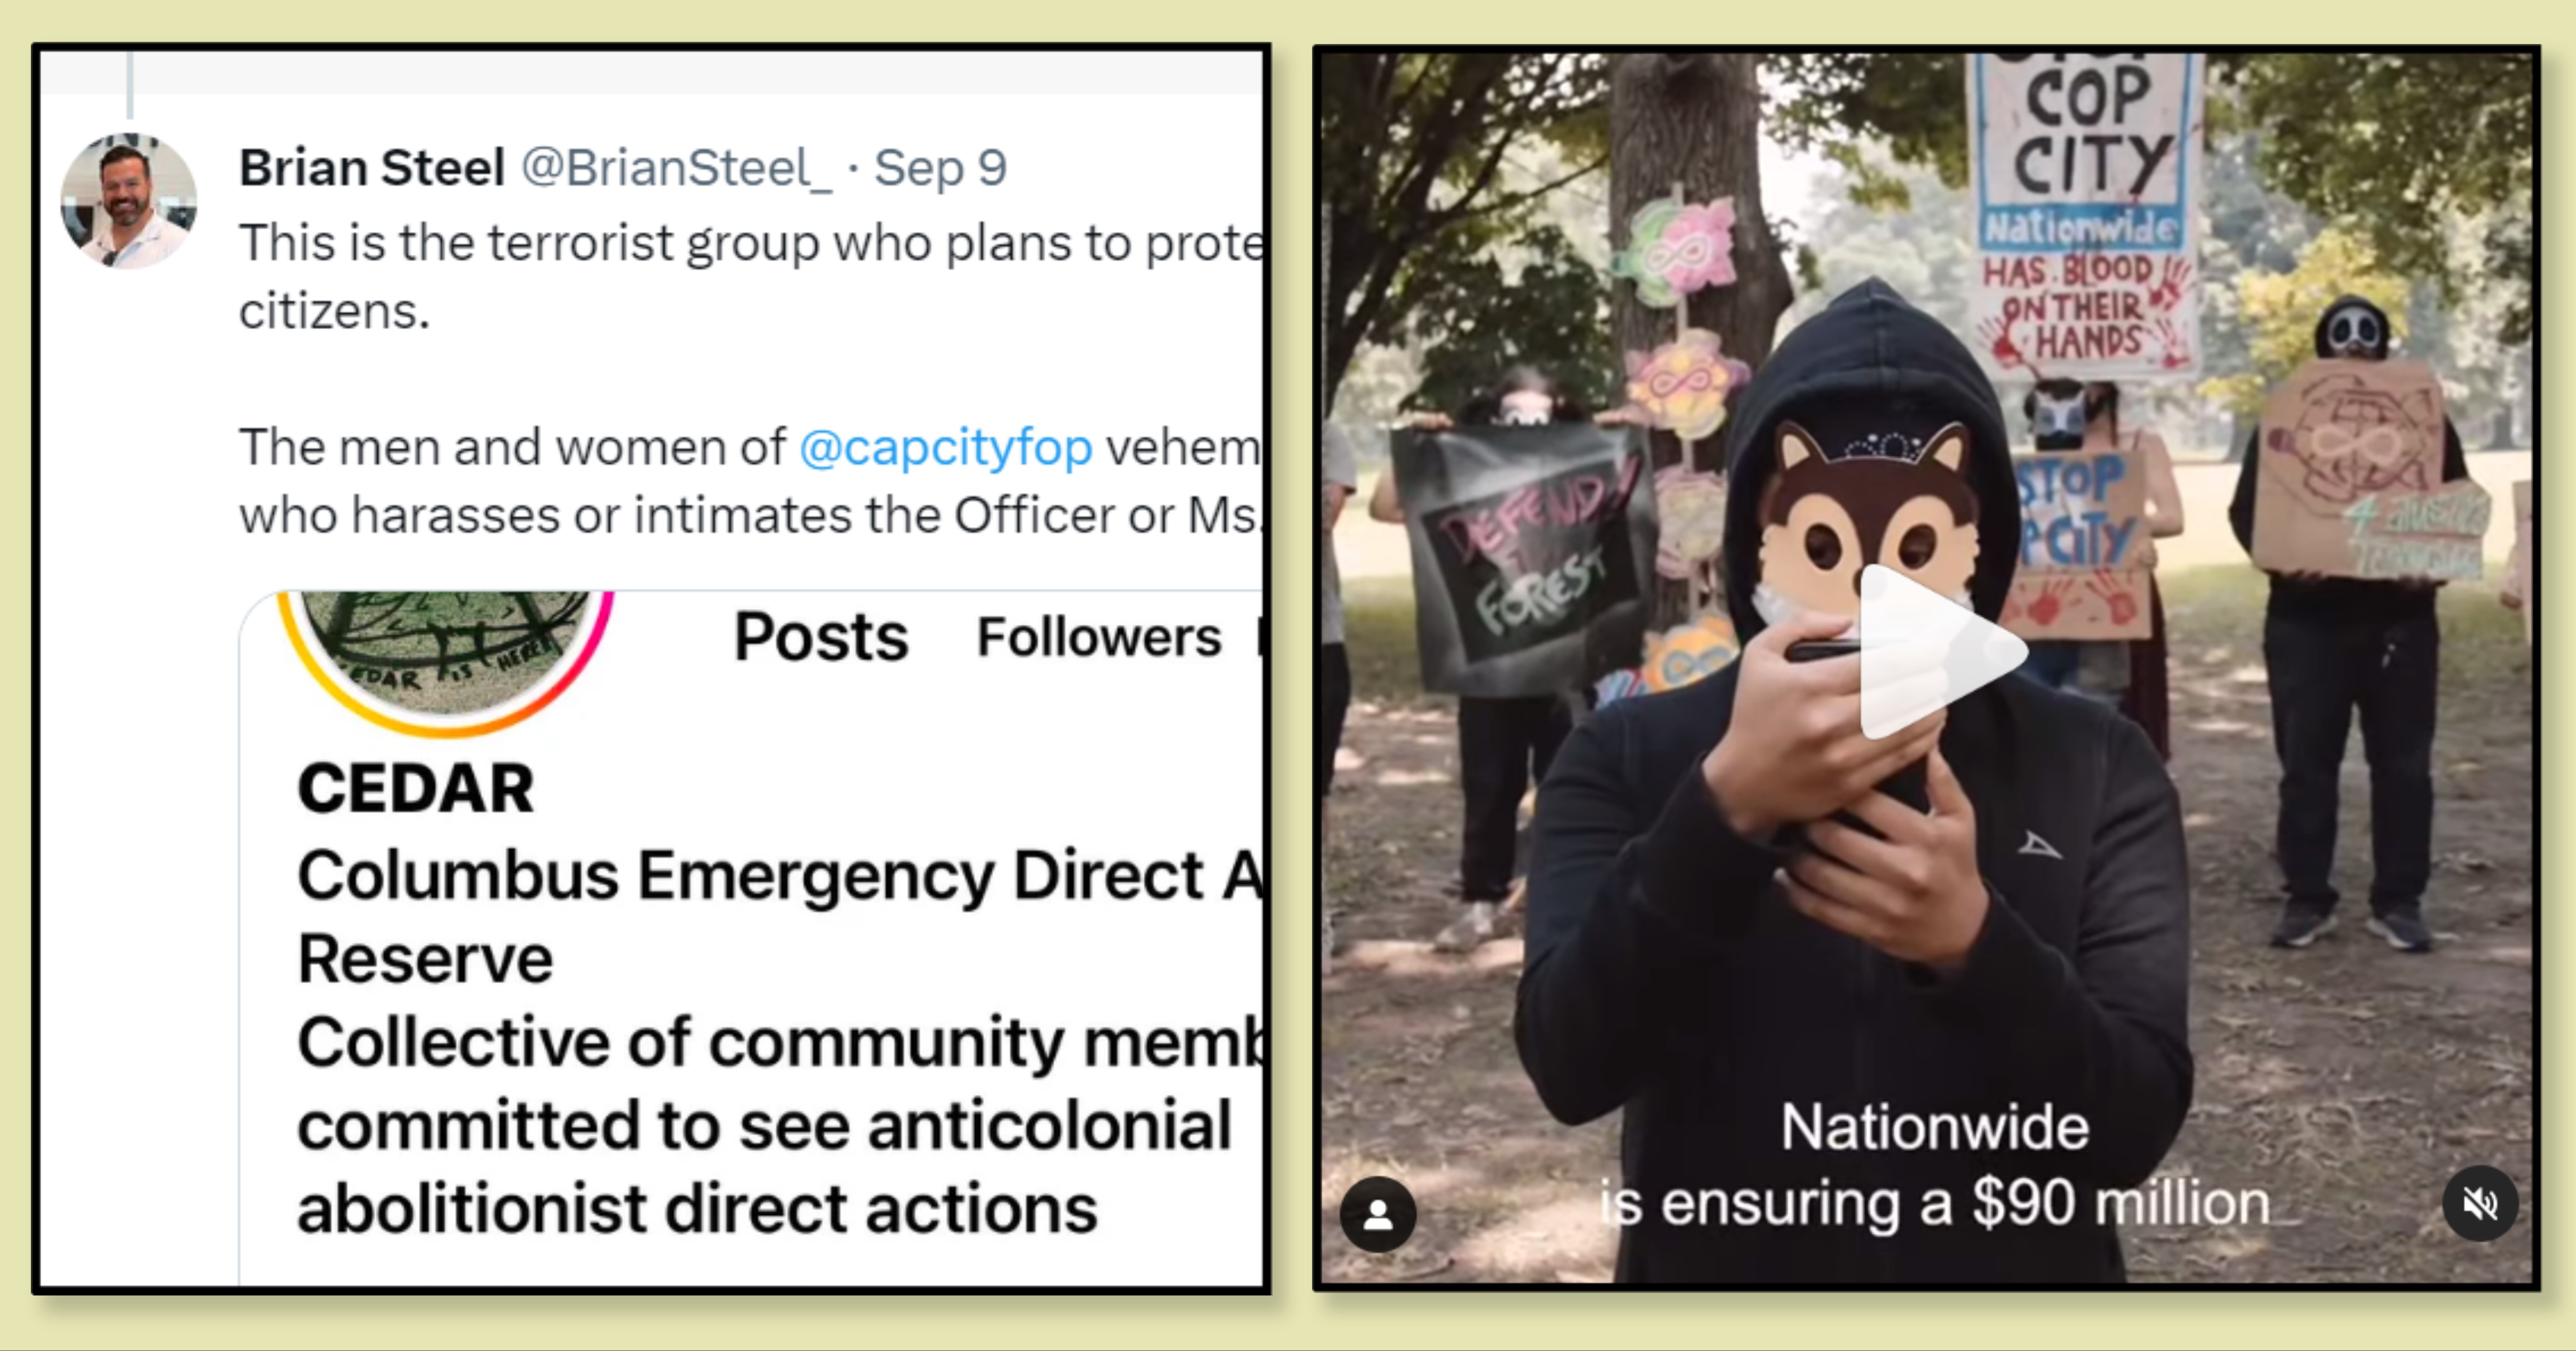Unmute the video with the speaker icon
The image size is (2576, 1351).
[2480, 1204]
